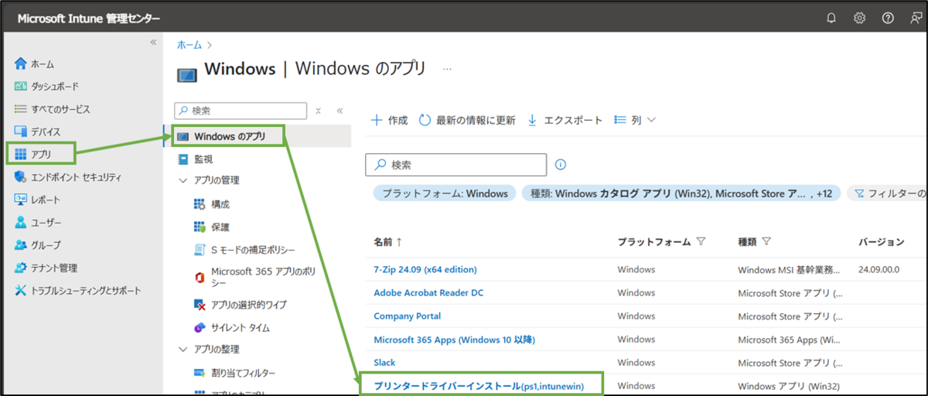Open トラブルシューティングとサポート in left navigation
This screenshot has height=396, width=928.
[78, 291]
